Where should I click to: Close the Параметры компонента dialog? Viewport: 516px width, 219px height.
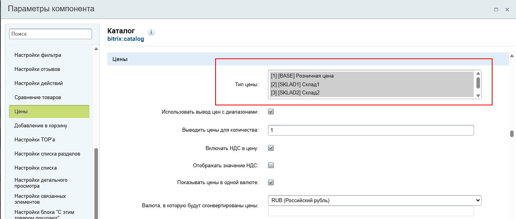507,9
